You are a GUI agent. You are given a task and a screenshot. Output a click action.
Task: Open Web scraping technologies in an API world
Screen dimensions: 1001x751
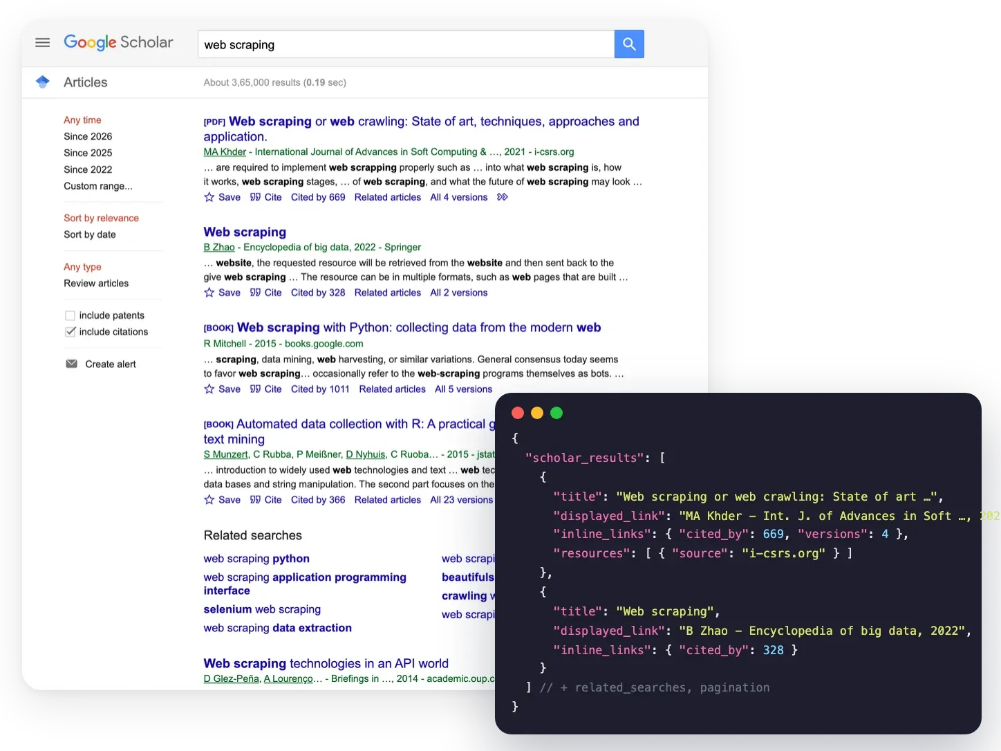click(x=326, y=664)
